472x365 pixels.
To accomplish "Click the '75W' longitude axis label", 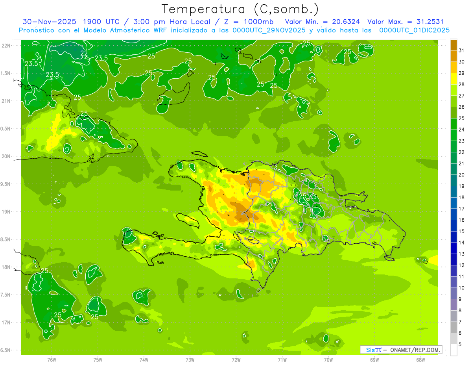I will click(98, 360).
